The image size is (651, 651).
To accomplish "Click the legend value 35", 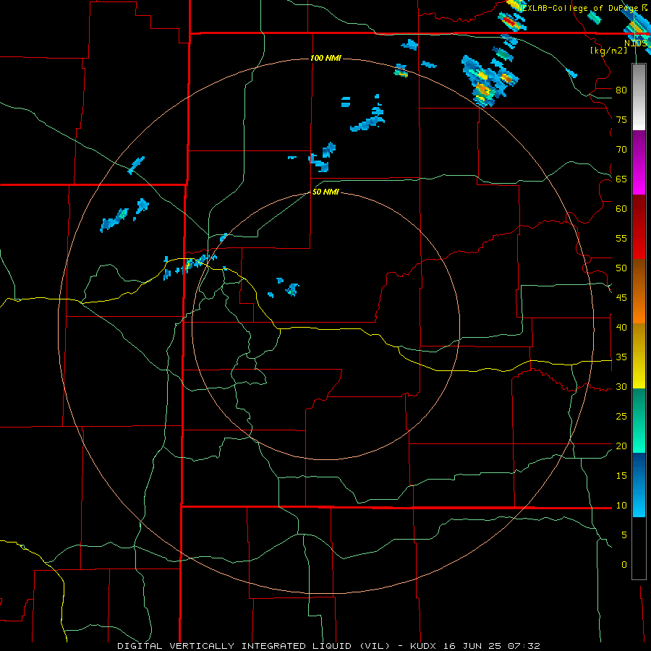I will 621,357.
